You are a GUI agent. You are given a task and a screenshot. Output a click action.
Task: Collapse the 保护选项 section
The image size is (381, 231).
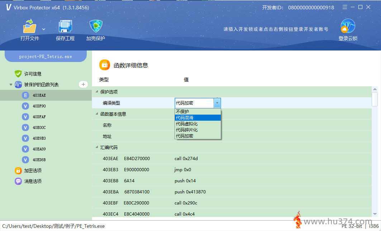pos(97,92)
